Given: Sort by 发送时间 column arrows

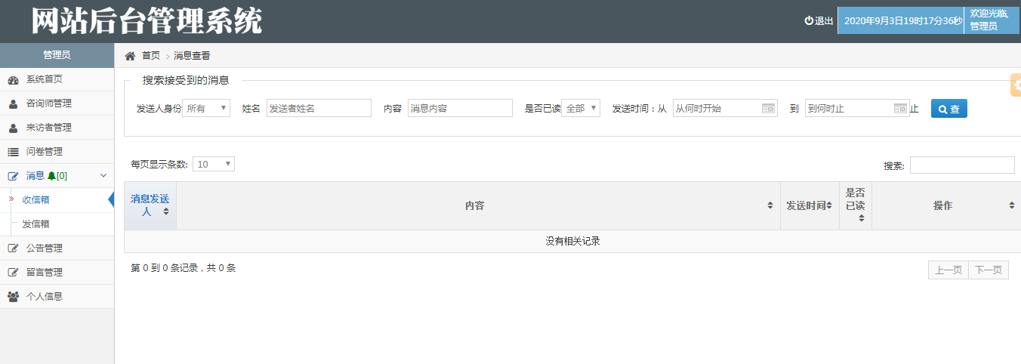Looking at the screenshot, I should point(829,205).
